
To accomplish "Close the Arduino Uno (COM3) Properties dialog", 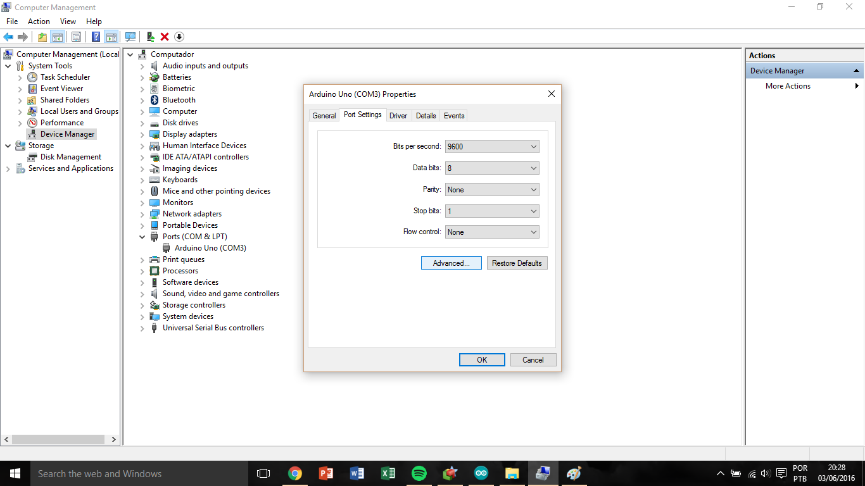I will click(551, 94).
